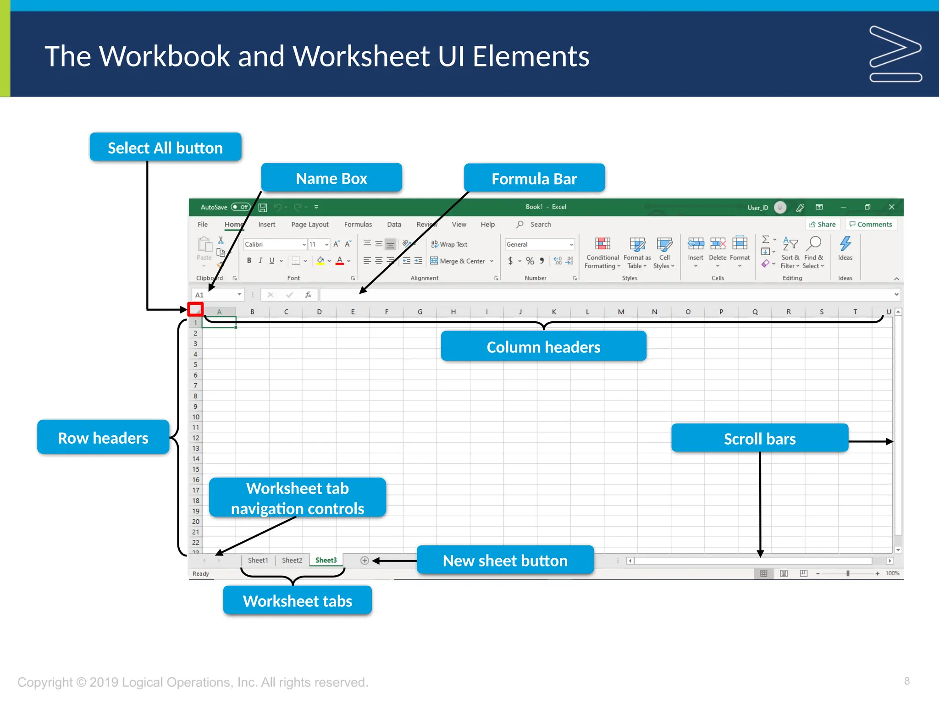Open the Help tab
Image resolution: width=939 pixels, height=704 pixels.
point(488,225)
